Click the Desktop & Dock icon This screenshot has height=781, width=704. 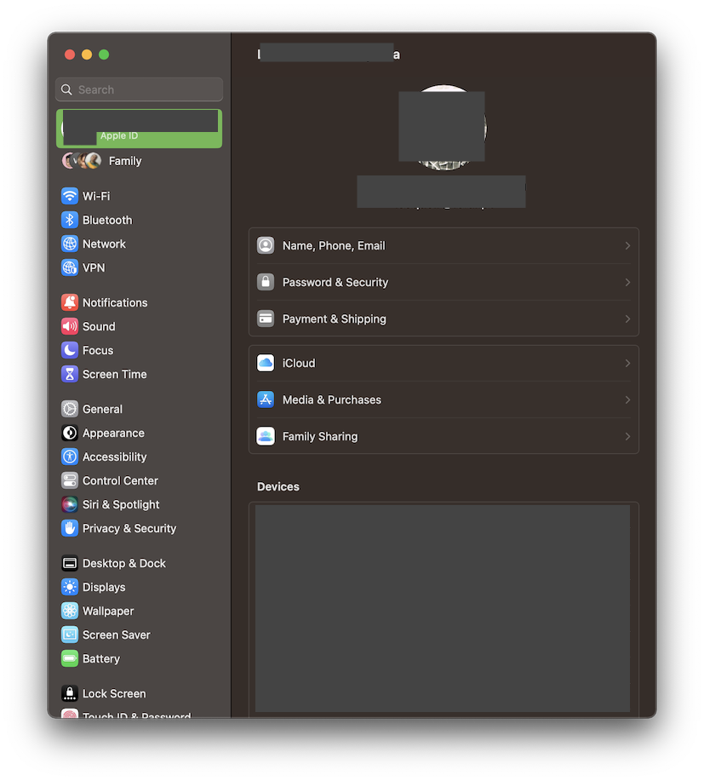pyautogui.click(x=70, y=563)
